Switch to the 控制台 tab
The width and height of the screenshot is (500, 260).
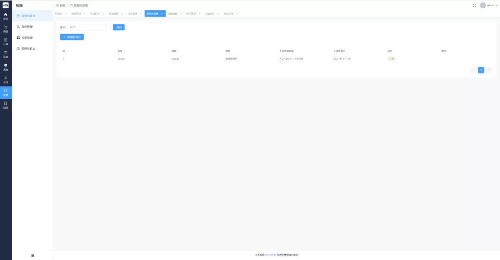pyautogui.click(x=59, y=14)
